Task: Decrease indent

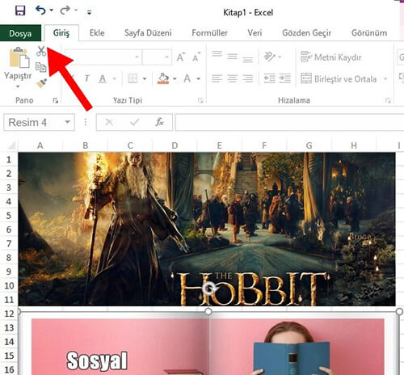Action: (x=269, y=78)
